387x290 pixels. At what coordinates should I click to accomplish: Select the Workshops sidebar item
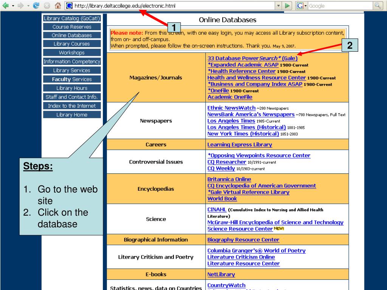pyautogui.click(x=72, y=52)
